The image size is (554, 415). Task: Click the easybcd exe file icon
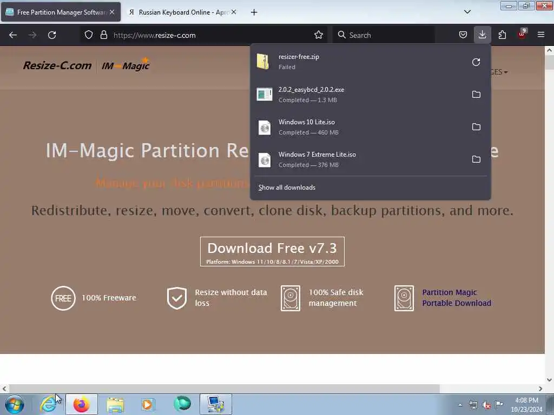pyautogui.click(x=264, y=95)
